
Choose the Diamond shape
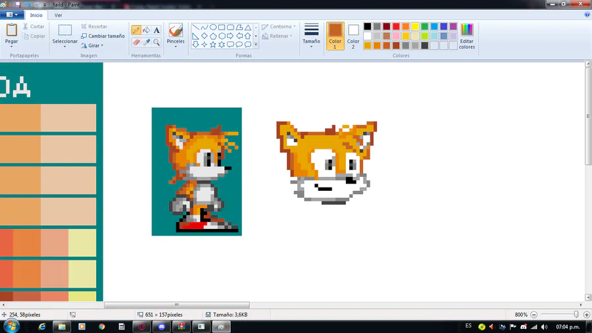205,36
